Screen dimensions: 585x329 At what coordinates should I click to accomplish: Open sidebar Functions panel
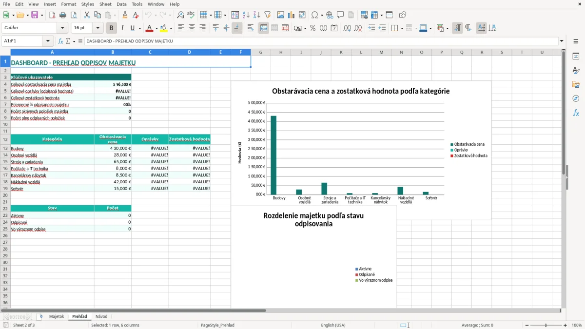pyautogui.click(x=576, y=113)
